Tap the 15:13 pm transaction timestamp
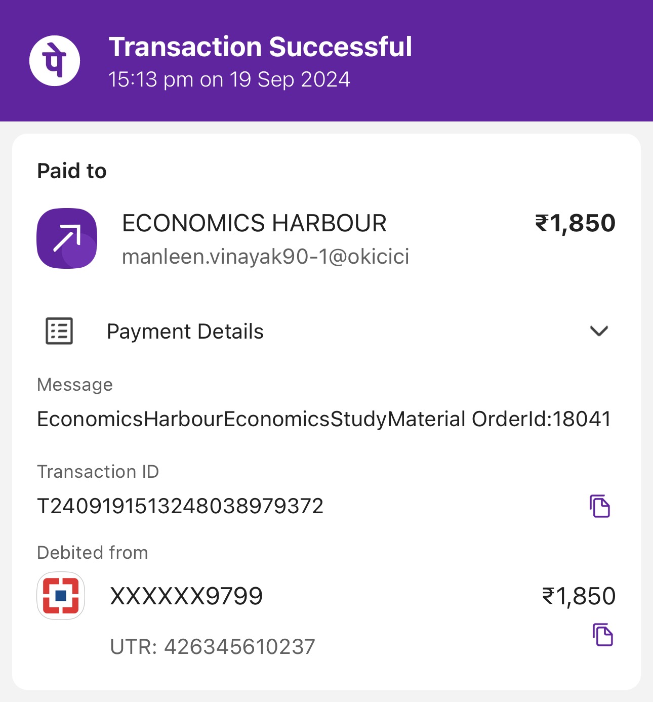This screenshot has height=702, width=653. tap(229, 79)
